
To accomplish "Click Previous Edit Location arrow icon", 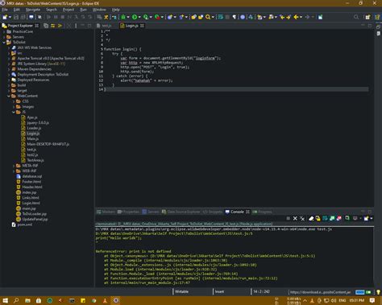I will 282,17.
